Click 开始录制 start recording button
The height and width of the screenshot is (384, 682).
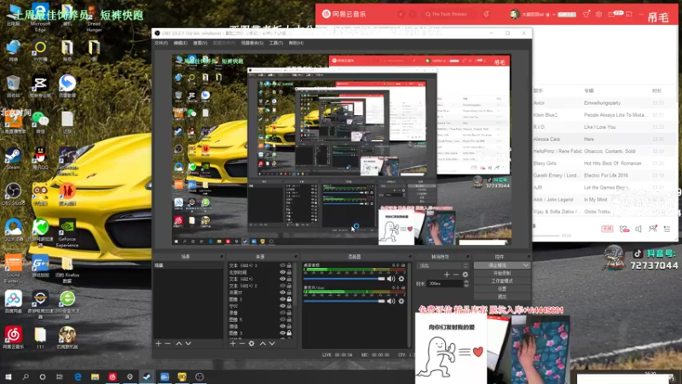502,273
